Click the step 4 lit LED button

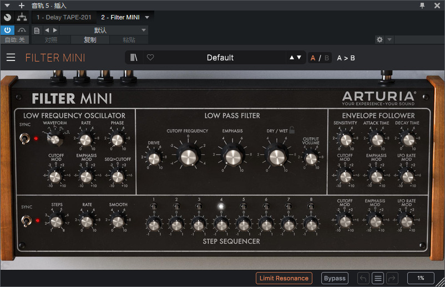pyautogui.click(x=221, y=206)
